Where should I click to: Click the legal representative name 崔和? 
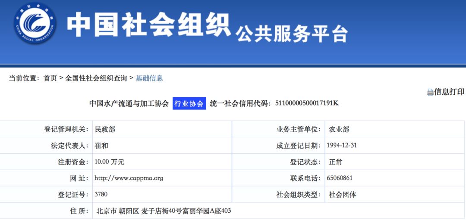coord(101,146)
